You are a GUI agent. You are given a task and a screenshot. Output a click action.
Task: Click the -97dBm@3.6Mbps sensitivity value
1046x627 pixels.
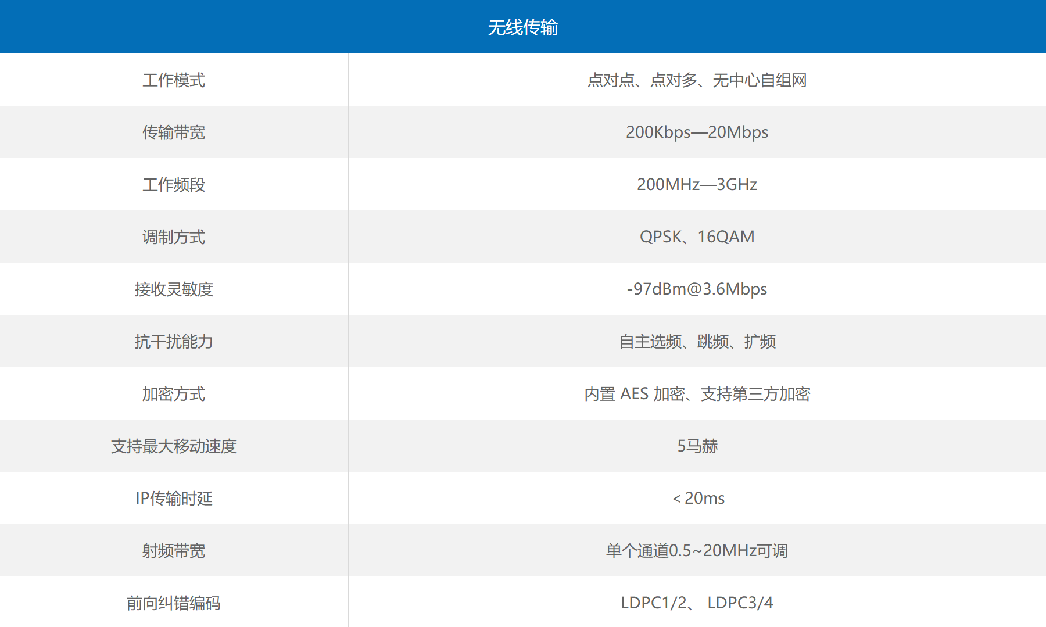coord(697,289)
